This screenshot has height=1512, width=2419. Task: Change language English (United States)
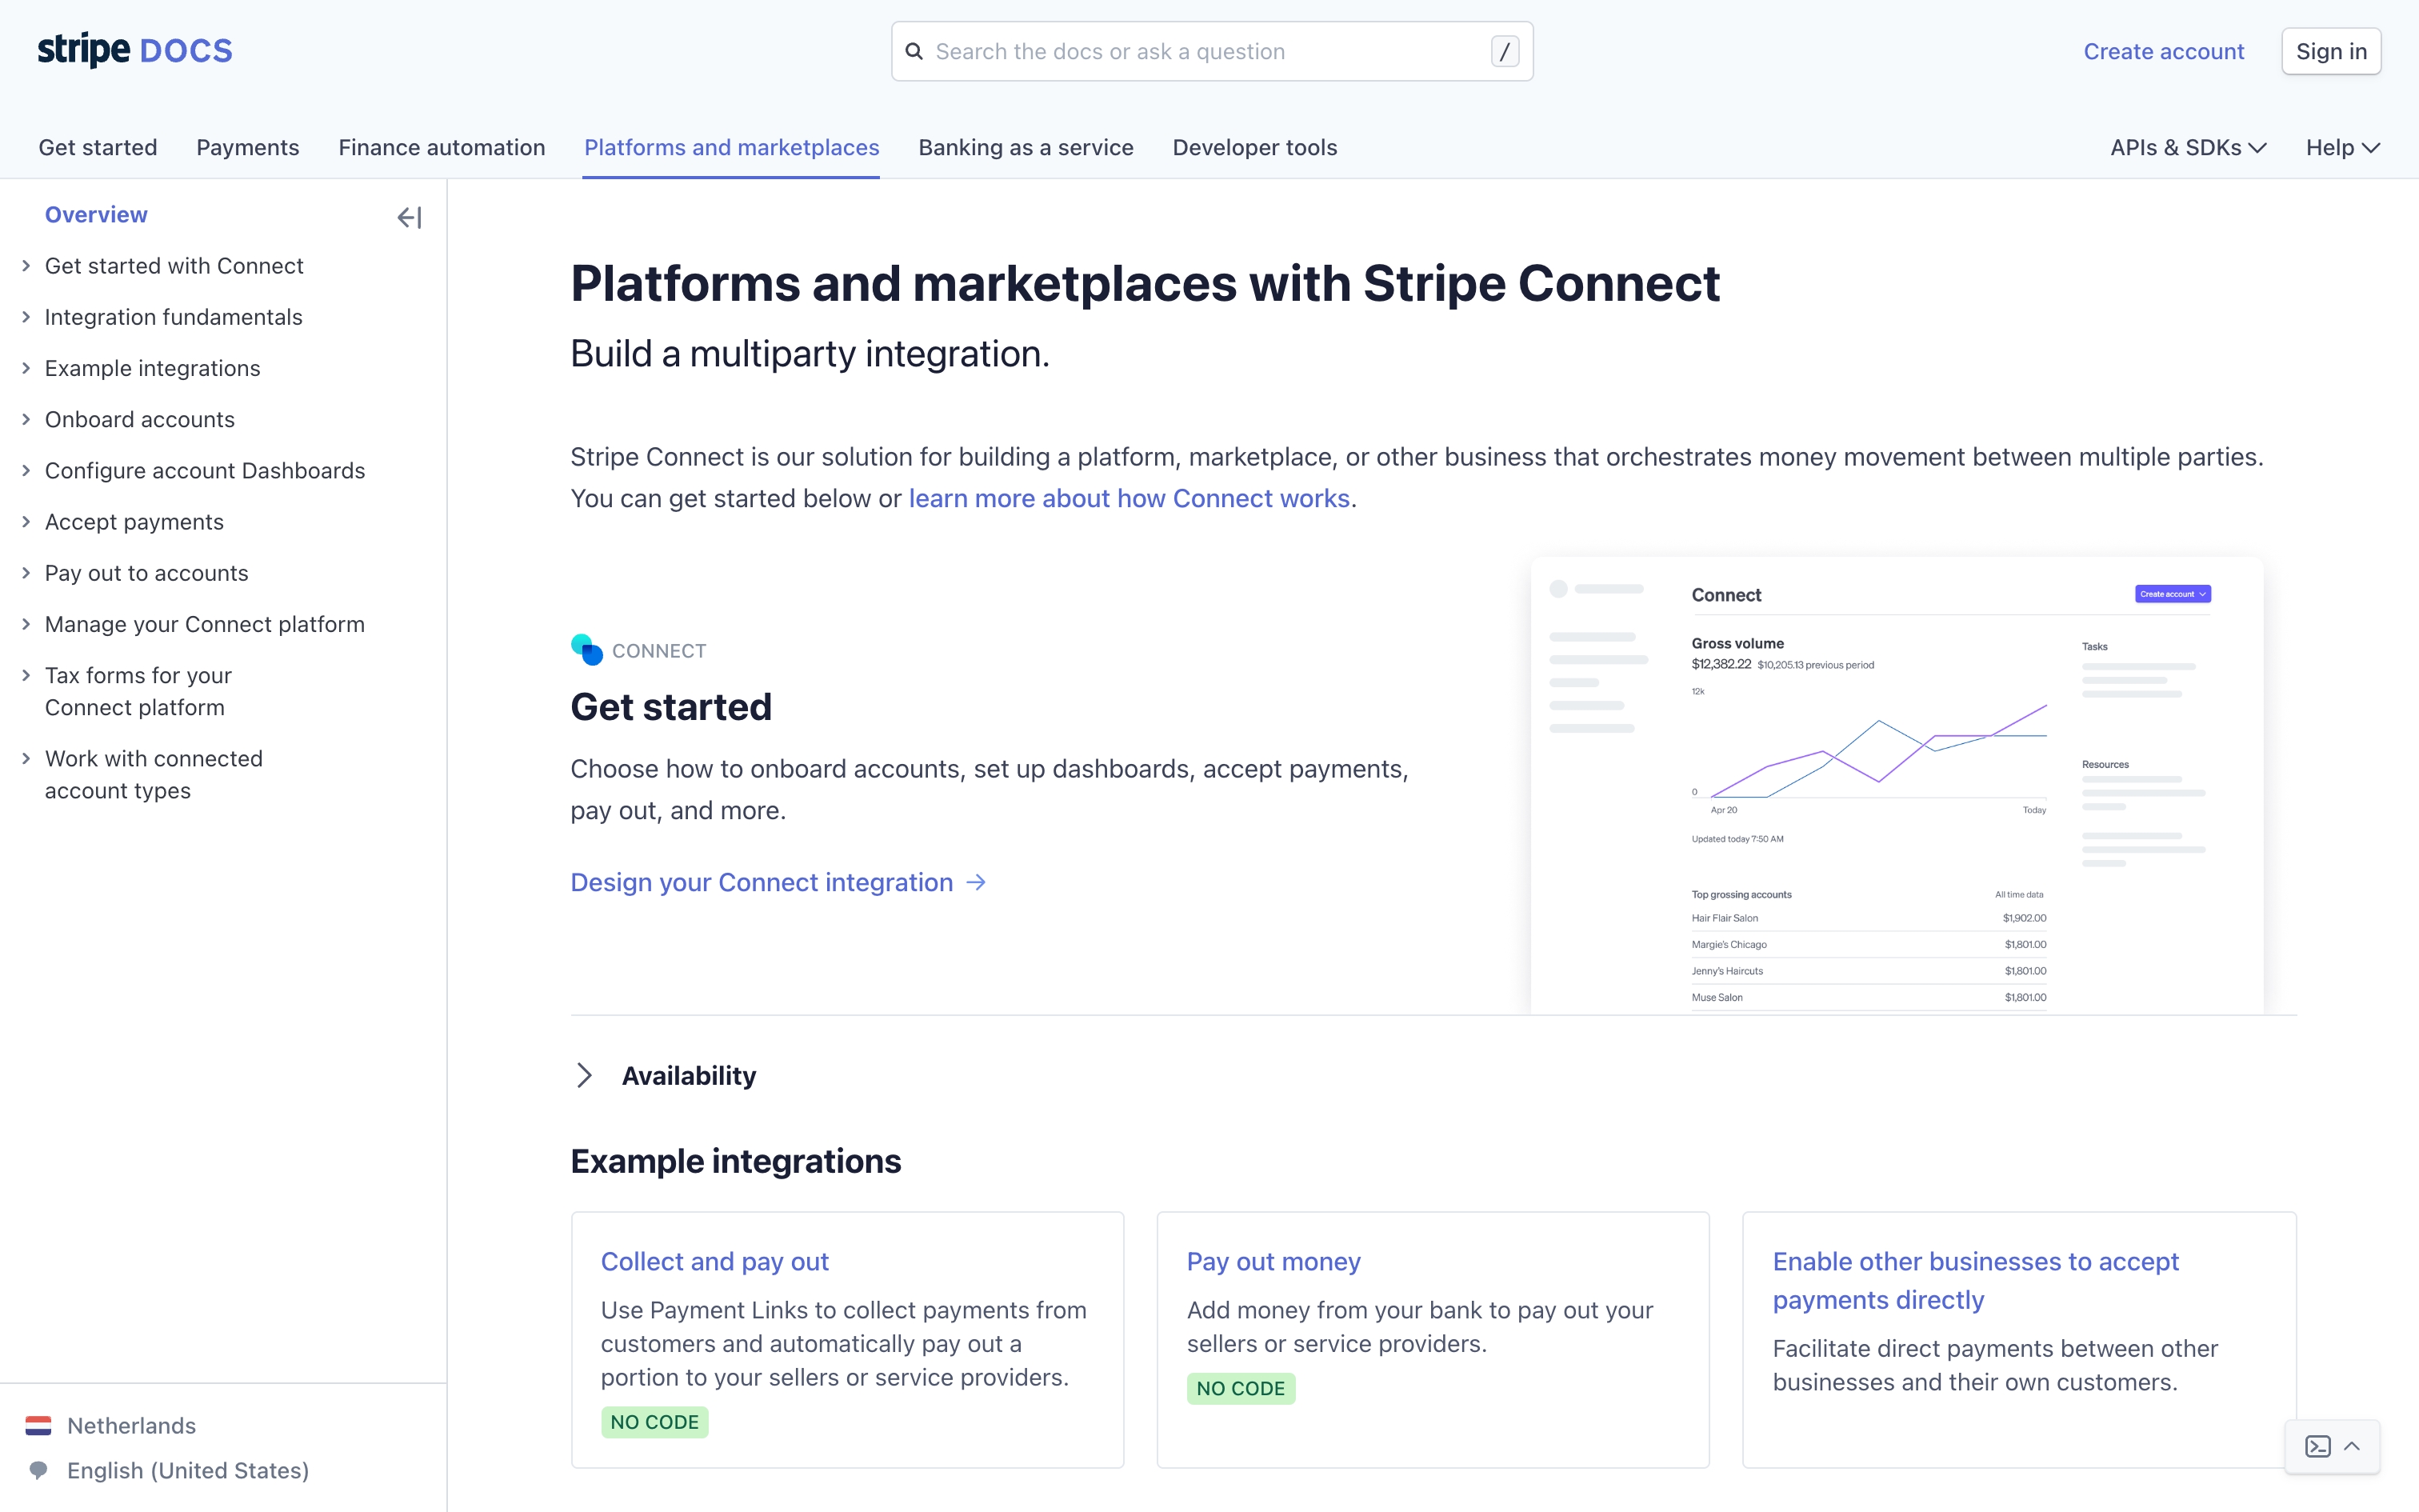pos(188,1470)
